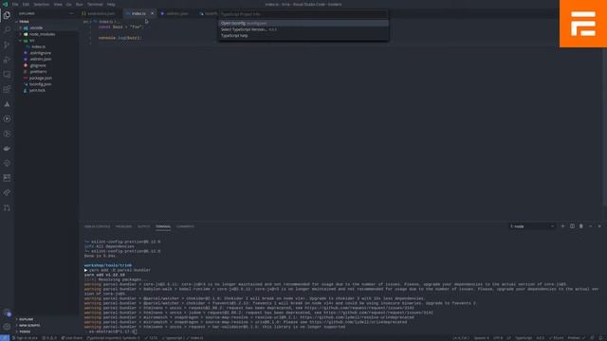Open the Manage gear icon

(x=7, y=327)
